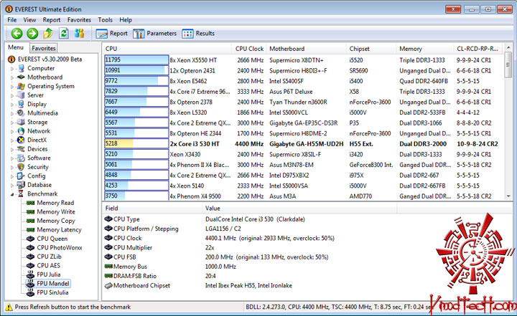Select Memory Latency benchmark item
The width and height of the screenshot is (517, 316).
[x=59, y=230]
